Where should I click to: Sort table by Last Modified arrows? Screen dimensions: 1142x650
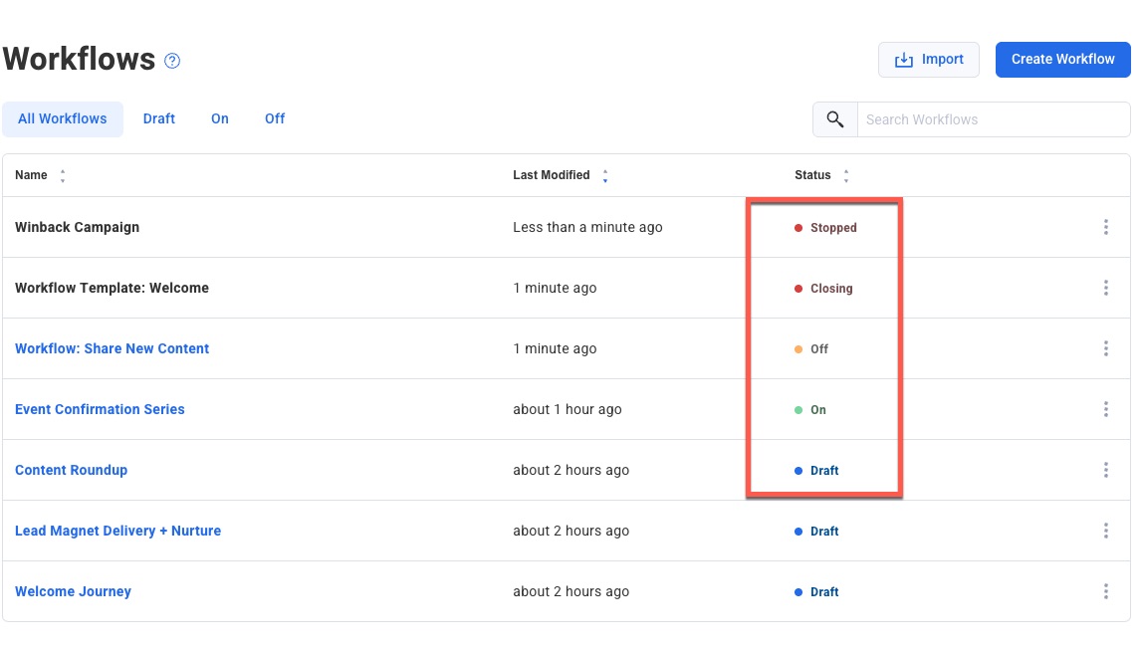(x=604, y=176)
